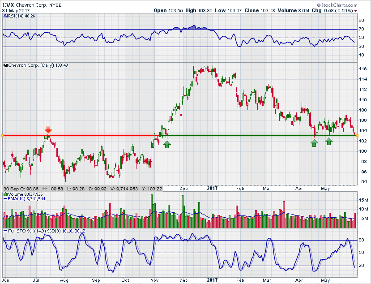
Task: Click H: 100.58 in the data readout
Action: pyautogui.click(x=53, y=189)
